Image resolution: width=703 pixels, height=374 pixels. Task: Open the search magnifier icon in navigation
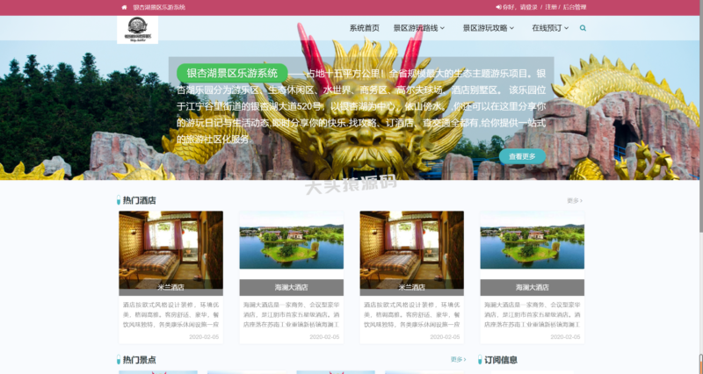click(583, 28)
